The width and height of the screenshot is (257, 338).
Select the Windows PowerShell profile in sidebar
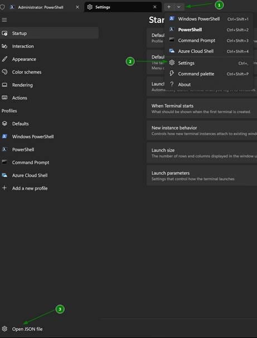click(x=49, y=137)
